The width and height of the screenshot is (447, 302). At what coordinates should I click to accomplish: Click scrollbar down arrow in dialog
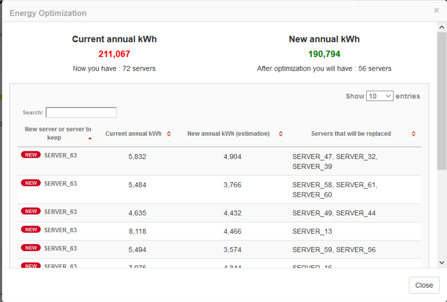(x=442, y=263)
